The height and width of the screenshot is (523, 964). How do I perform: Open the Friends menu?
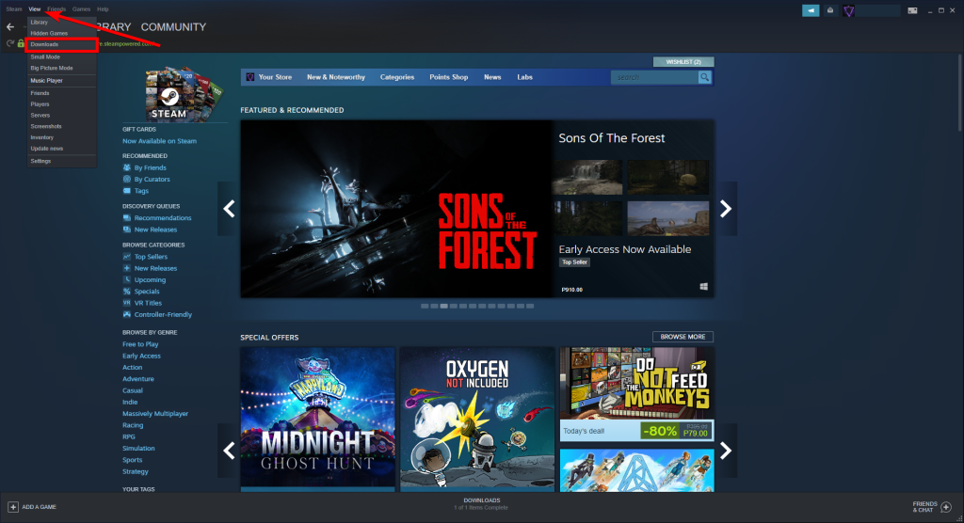(x=56, y=9)
